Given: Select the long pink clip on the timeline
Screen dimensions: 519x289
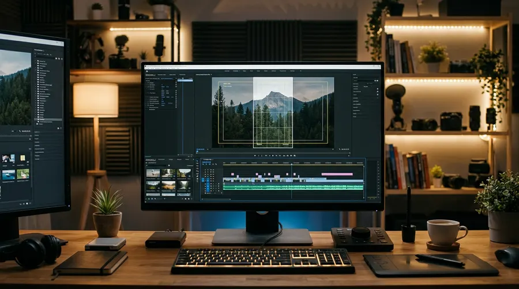Looking at the screenshot, I should (x=337, y=174).
